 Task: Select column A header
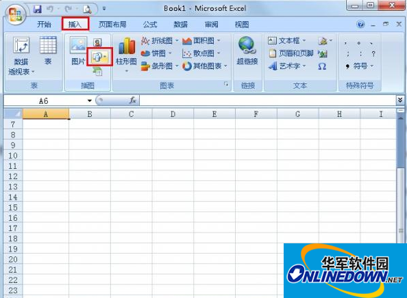(46, 114)
